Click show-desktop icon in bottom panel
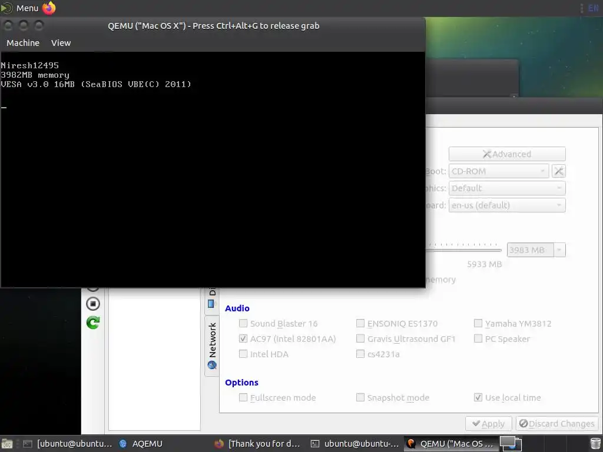The height and width of the screenshot is (452, 603). point(6,444)
